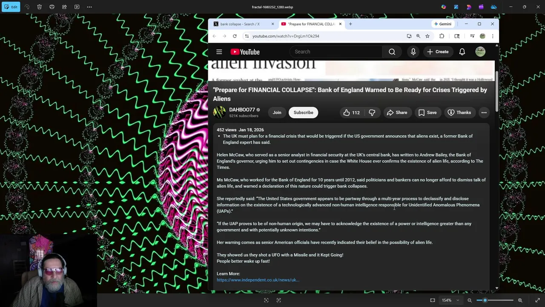
Task: Close the YouTube browser tab
Action: point(340,24)
